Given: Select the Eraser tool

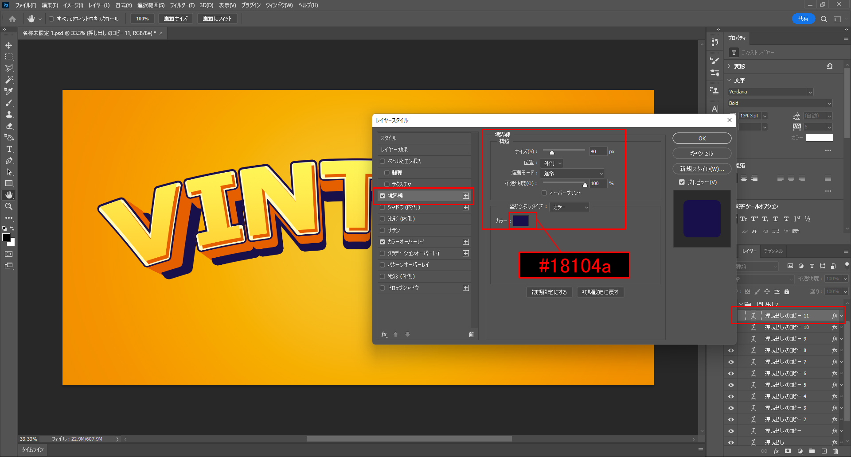Looking at the screenshot, I should tap(9, 126).
